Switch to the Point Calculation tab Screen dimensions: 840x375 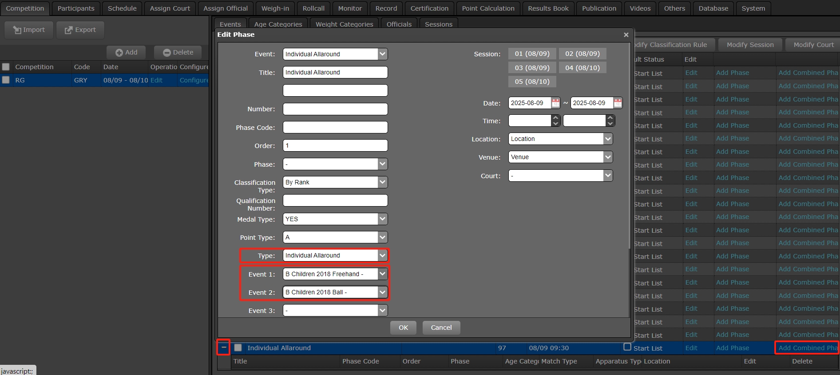488,8
